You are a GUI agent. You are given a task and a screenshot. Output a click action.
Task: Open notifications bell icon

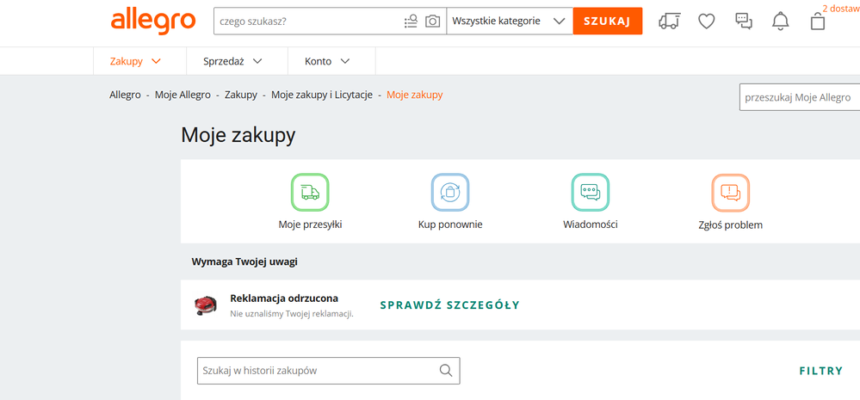click(780, 22)
